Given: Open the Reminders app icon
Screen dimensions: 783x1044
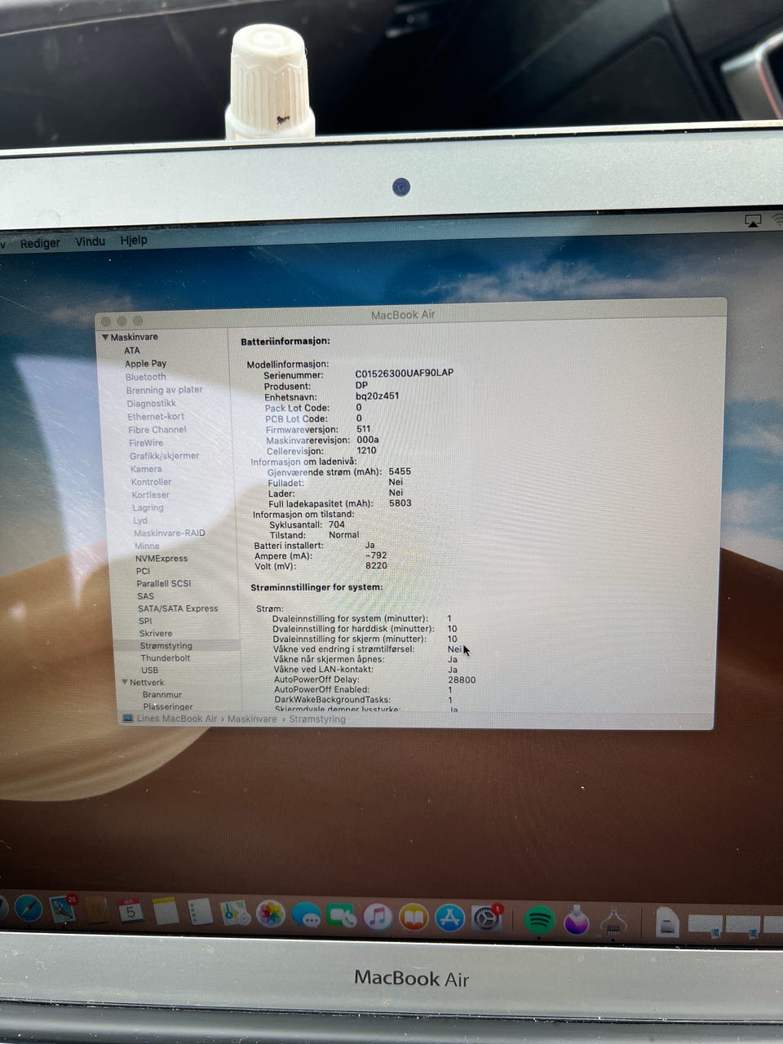Looking at the screenshot, I should 200,912.
